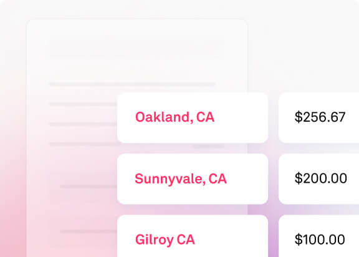Open the $200.00 amount card

[x=318, y=179]
